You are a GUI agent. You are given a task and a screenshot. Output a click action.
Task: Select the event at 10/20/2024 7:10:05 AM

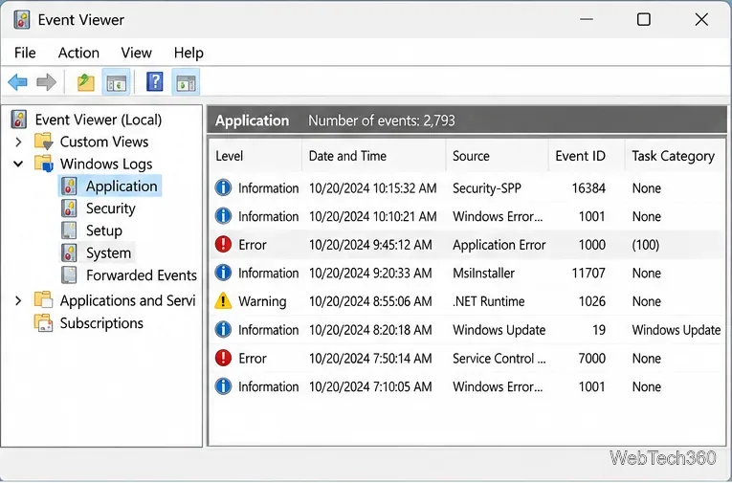tap(467, 386)
